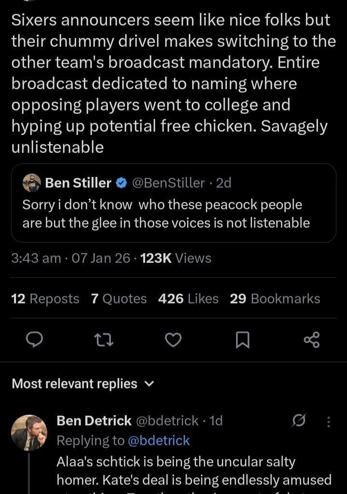View the 12 Reposts list
Screen dimensions: 347x494
[45, 299]
